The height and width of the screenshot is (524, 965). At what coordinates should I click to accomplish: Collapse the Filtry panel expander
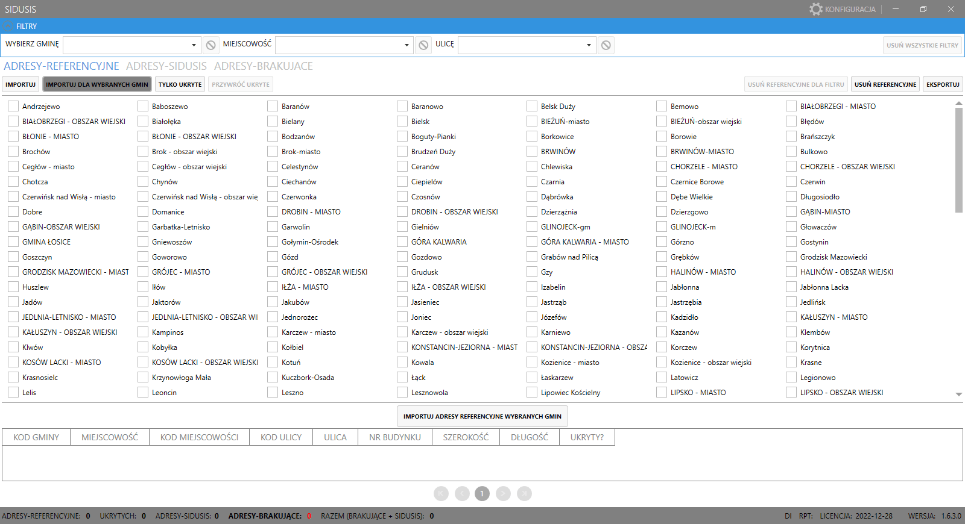[8, 26]
